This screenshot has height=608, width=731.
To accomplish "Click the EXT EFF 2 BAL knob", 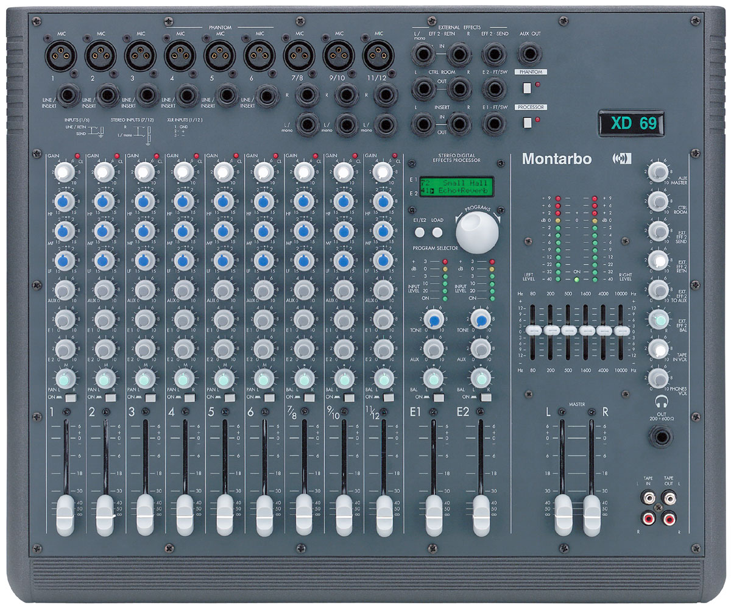I will 659,319.
